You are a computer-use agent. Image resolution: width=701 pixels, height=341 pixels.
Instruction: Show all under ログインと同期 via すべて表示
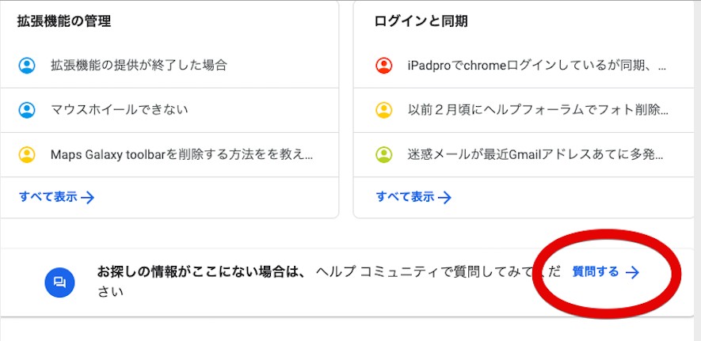(x=413, y=197)
